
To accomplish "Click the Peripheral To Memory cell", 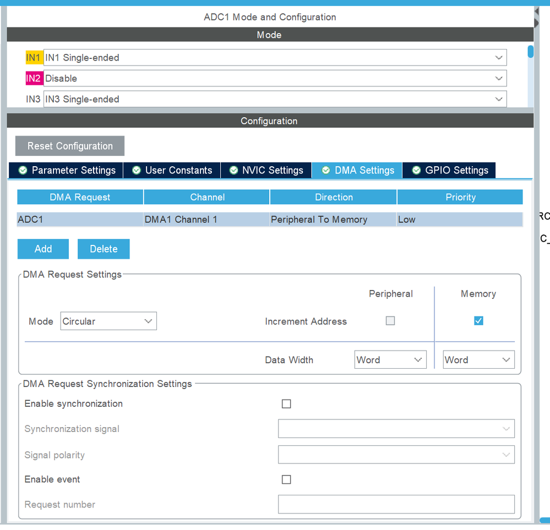I will pos(333,220).
